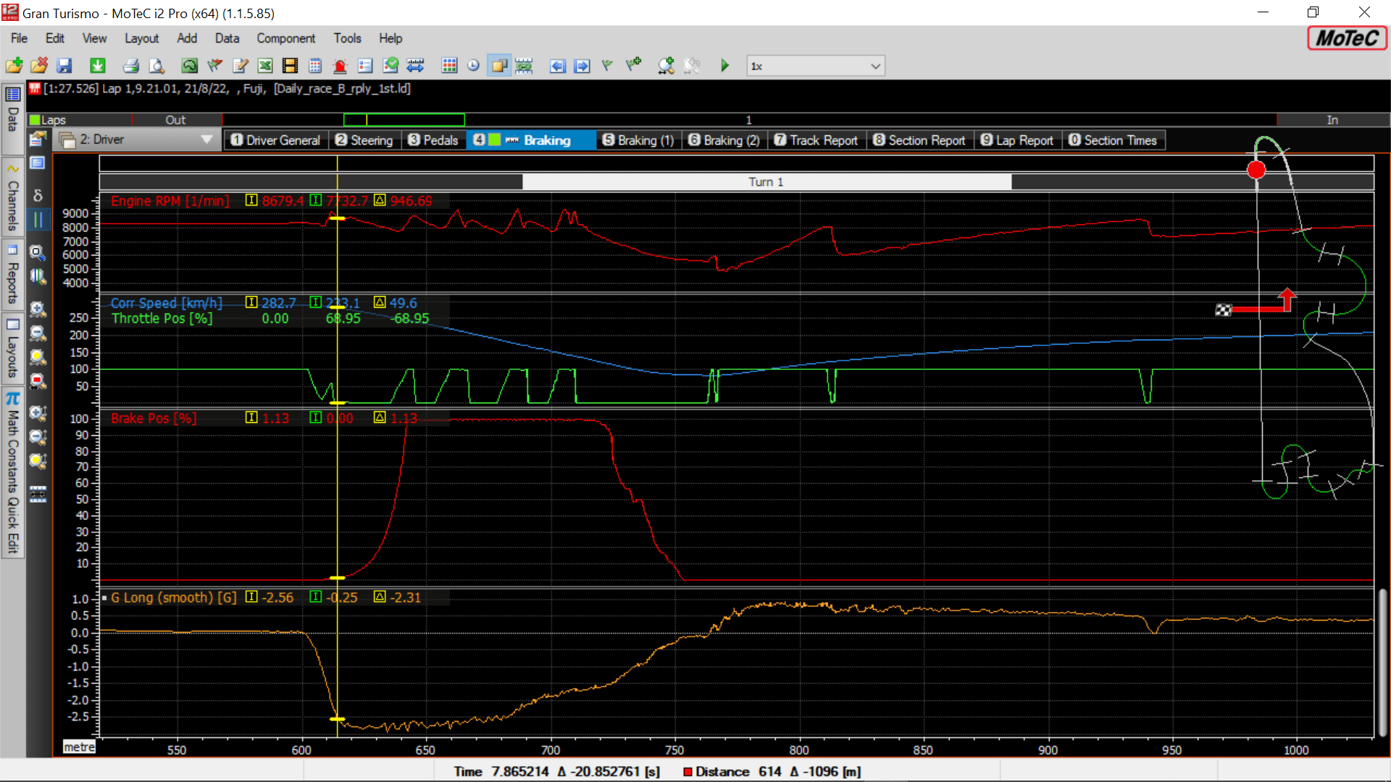Click the Engine RPM channel label
This screenshot has height=782, width=1391.
[x=170, y=201]
